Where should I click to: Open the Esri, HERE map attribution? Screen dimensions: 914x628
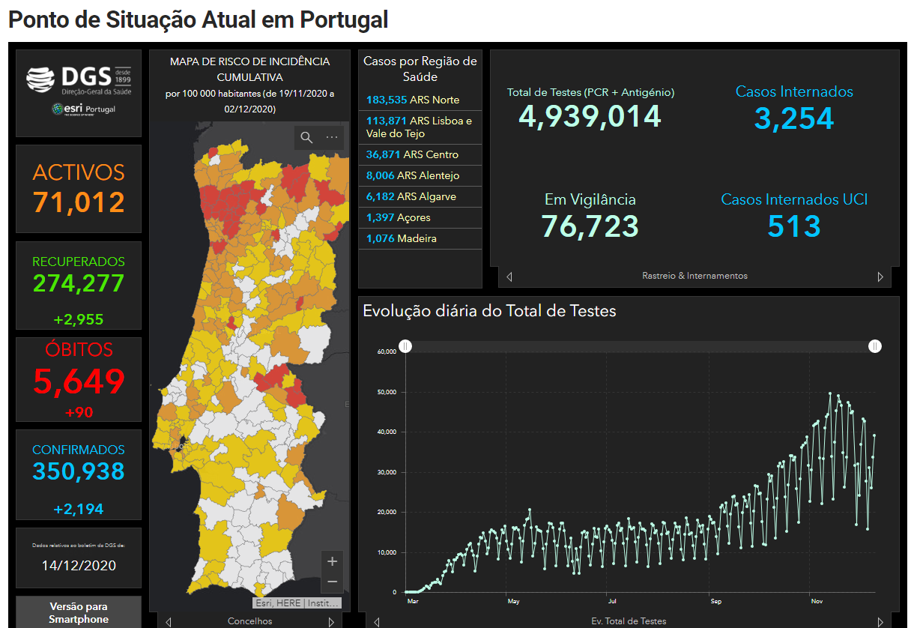coord(298,603)
